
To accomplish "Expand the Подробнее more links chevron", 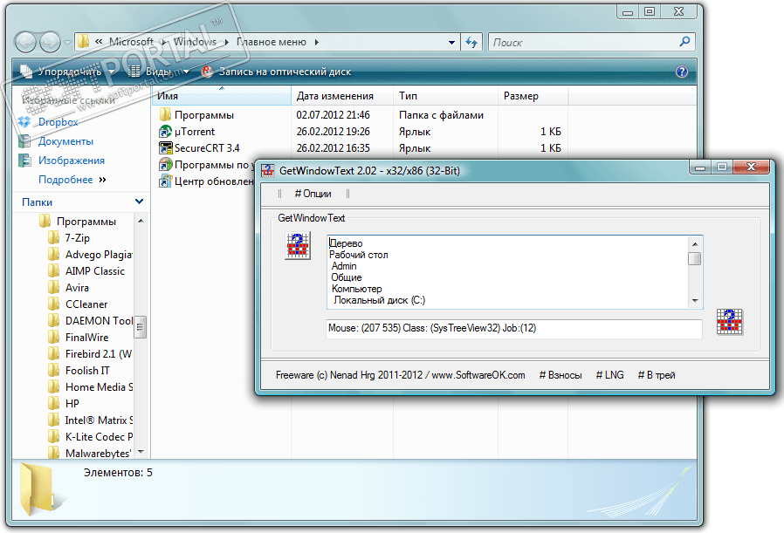I will [102, 180].
